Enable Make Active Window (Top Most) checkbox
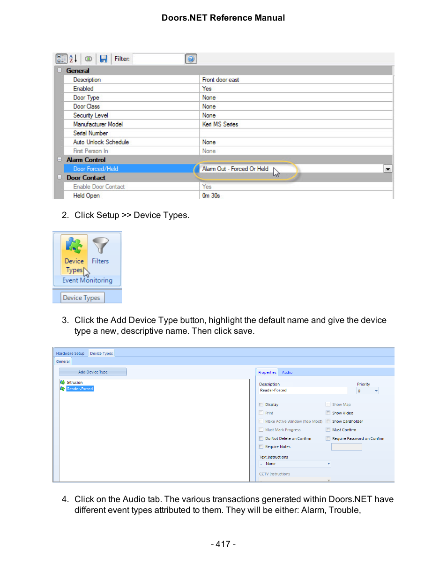447x579 pixels. pyautogui.click(x=261, y=421)
